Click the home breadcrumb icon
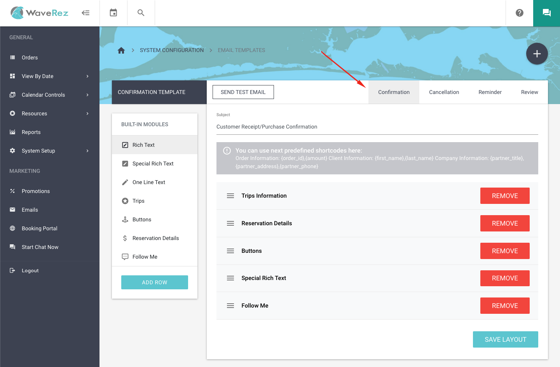This screenshot has width=560, height=367. pyautogui.click(x=121, y=50)
